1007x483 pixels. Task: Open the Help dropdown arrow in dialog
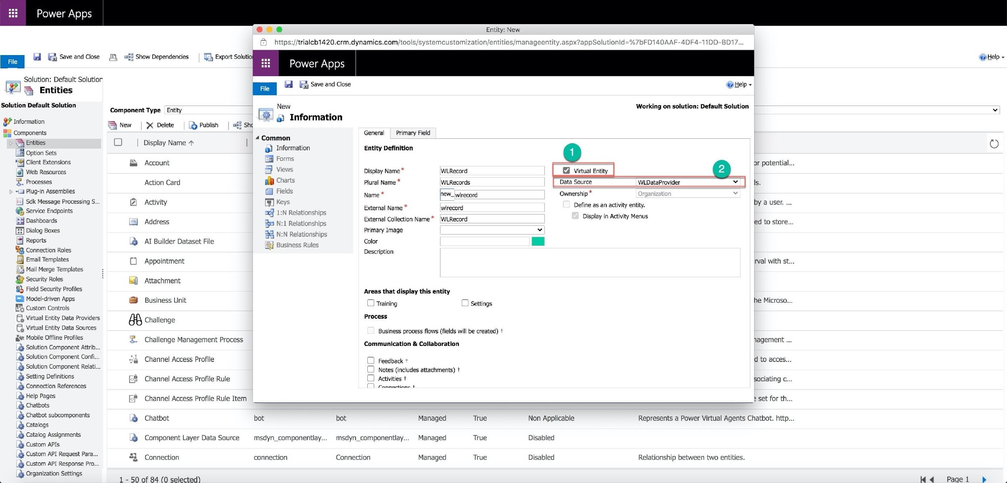[x=750, y=85]
